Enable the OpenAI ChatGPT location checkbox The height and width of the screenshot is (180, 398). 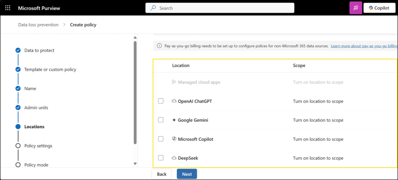pyautogui.click(x=161, y=101)
